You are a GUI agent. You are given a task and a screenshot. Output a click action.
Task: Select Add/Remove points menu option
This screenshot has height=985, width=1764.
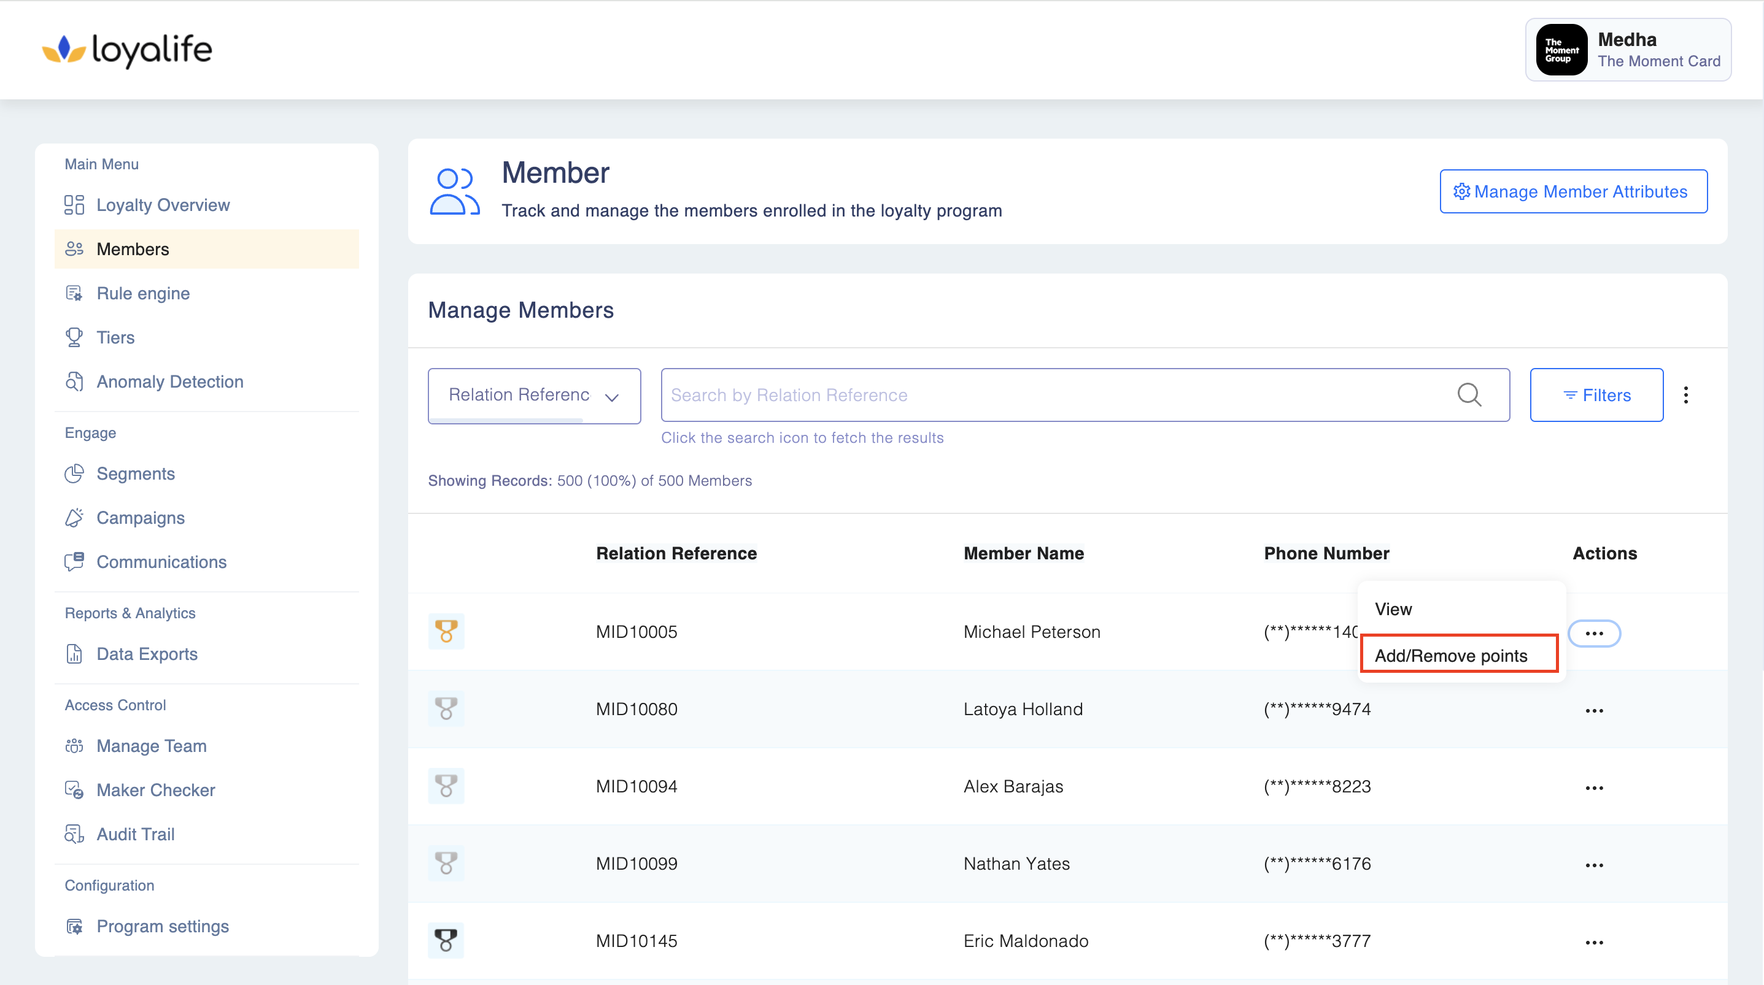point(1450,655)
